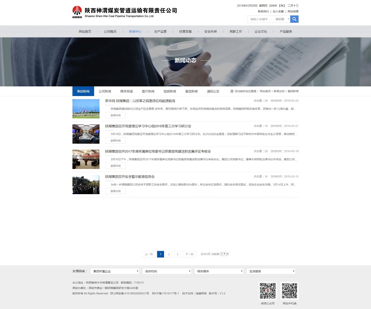This screenshot has width=371, height=309.
Task: Click the Shaanxi Coal company logo
Action: (77, 12)
